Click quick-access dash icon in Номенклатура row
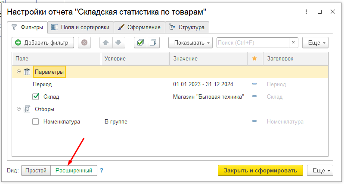The height and width of the screenshot is (184, 344). (254, 121)
